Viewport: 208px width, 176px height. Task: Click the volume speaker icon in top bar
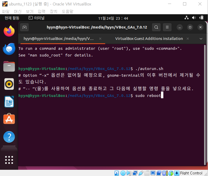pyautogui.click(x=194, y=18)
